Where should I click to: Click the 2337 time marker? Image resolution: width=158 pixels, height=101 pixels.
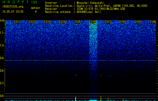tap(108, 22)
